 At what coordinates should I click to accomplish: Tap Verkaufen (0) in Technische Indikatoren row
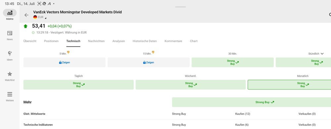pos(307,125)
